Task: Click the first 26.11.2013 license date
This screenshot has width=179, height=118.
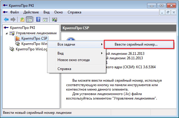Action: tap(136, 54)
